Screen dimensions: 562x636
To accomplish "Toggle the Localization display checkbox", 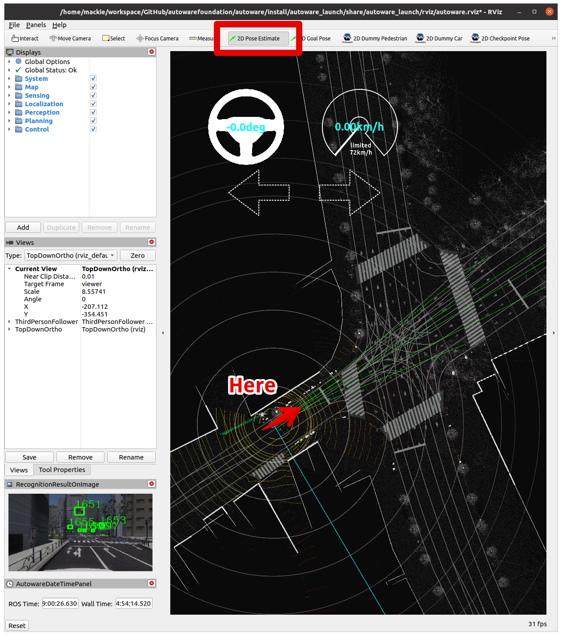I will [93, 104].
